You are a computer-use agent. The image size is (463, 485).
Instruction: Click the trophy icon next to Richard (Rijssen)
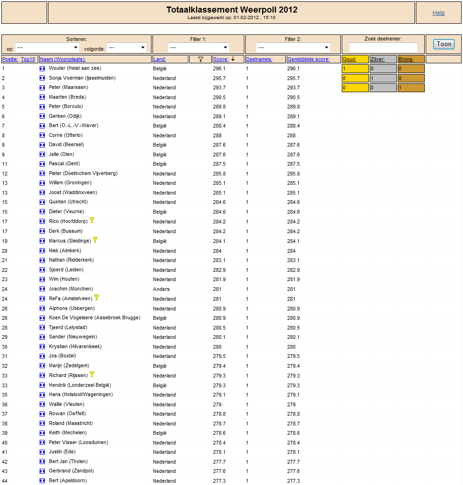tap(92, 374)
